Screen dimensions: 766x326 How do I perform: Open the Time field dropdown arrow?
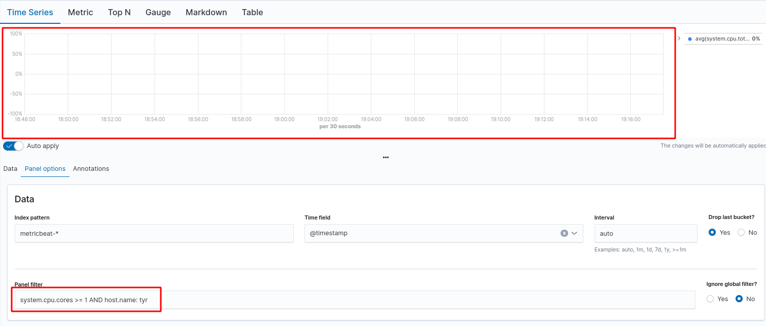pos(574,233)
